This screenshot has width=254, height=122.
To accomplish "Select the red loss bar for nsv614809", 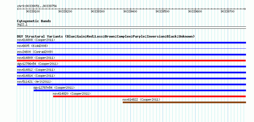I will (131, 61).
